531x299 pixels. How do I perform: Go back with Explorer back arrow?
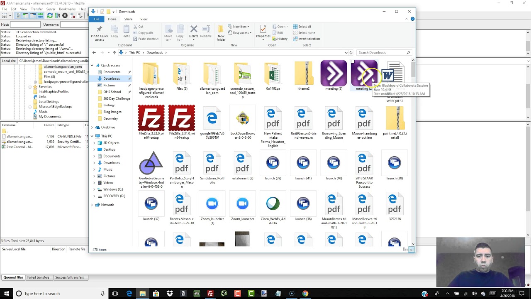coord(94,53)
